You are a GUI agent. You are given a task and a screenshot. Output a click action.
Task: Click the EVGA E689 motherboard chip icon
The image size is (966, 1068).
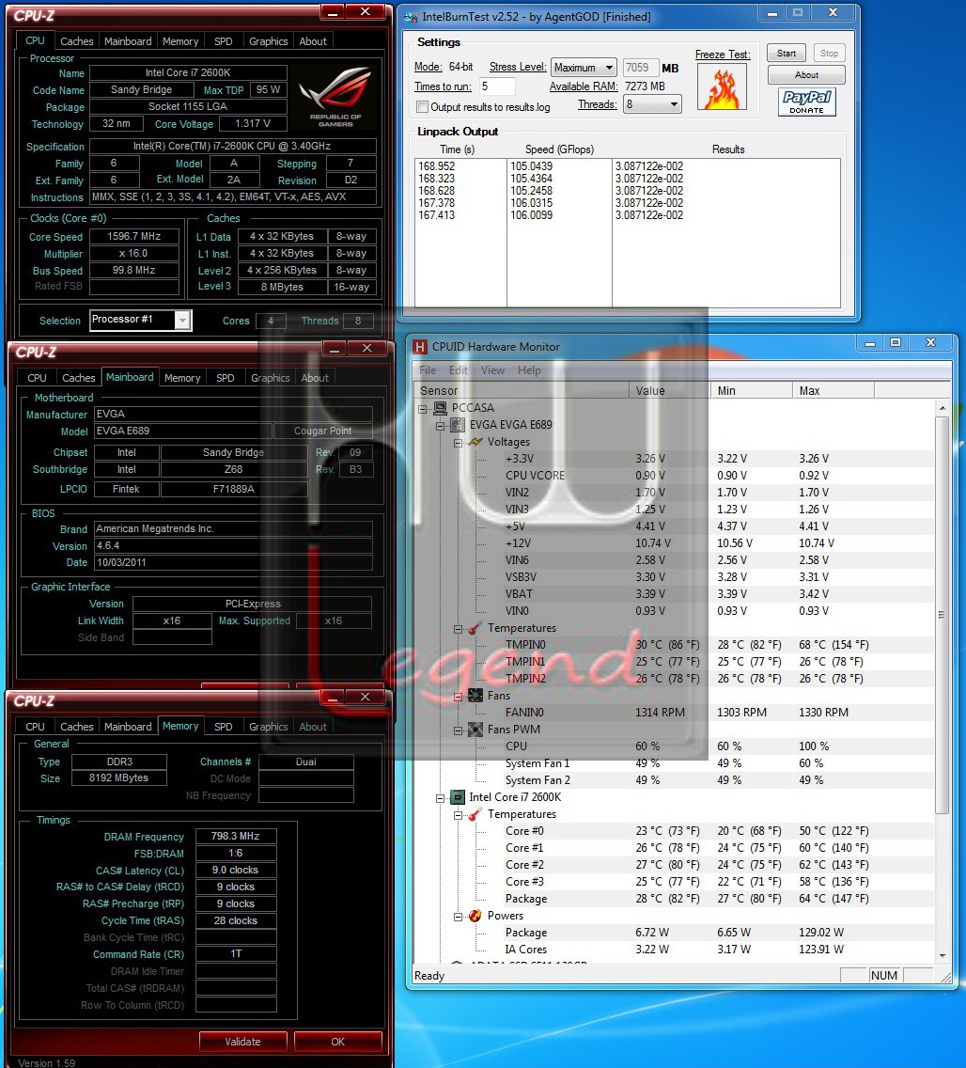[x=459, y=425]
